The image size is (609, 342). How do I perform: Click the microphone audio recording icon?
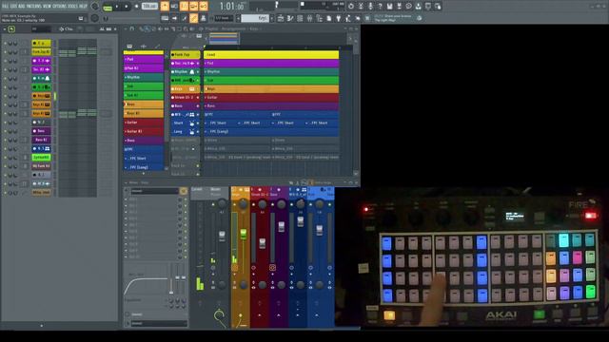click(x=370, y=7)
